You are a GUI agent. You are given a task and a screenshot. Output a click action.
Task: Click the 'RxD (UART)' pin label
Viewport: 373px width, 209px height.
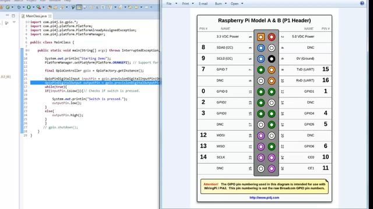(305, 80)
